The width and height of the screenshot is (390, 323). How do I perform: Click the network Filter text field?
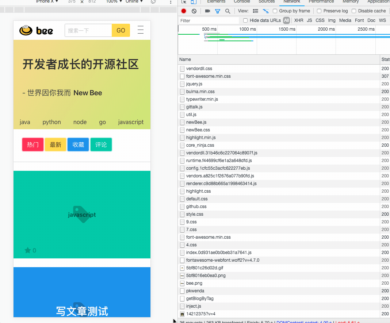point(209,21)
